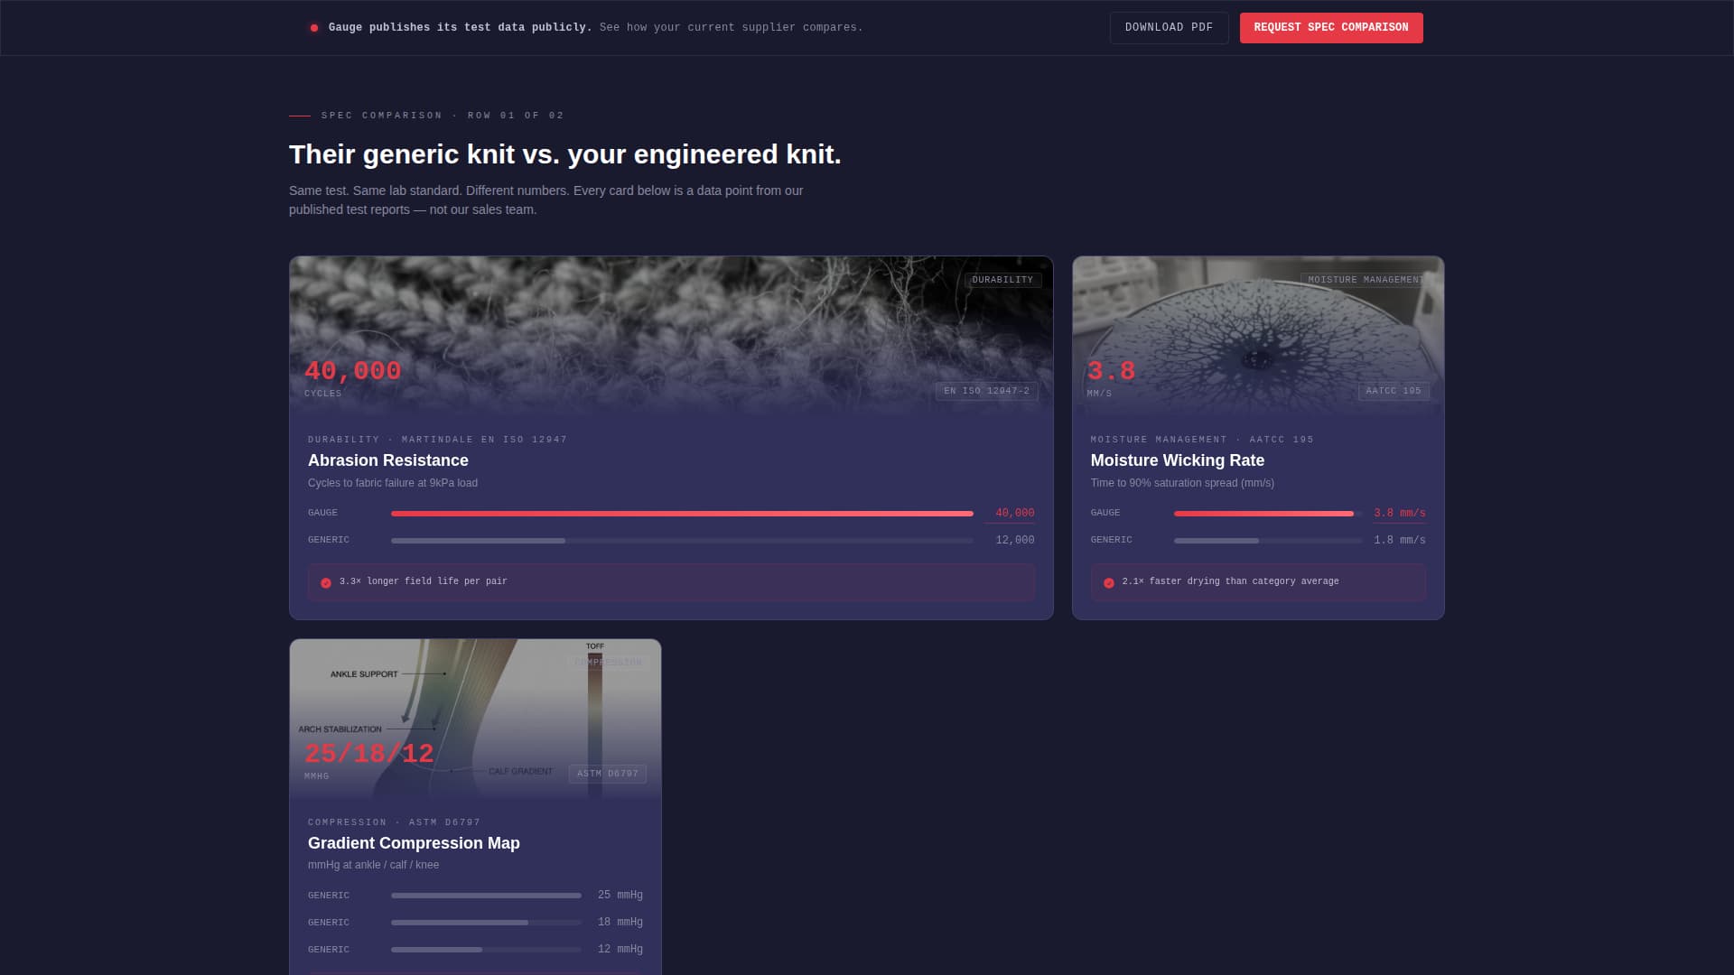The image size is (1734, 975).
Task: Click the red alert icon beside "3.3× longer field life"
Action: pyautogui.click(x=325, y=582)
